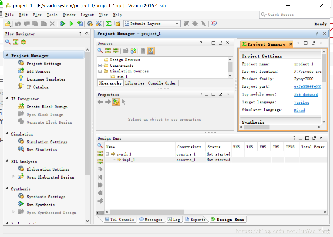
Task: Open the Log tab
Action: [174, 220]
